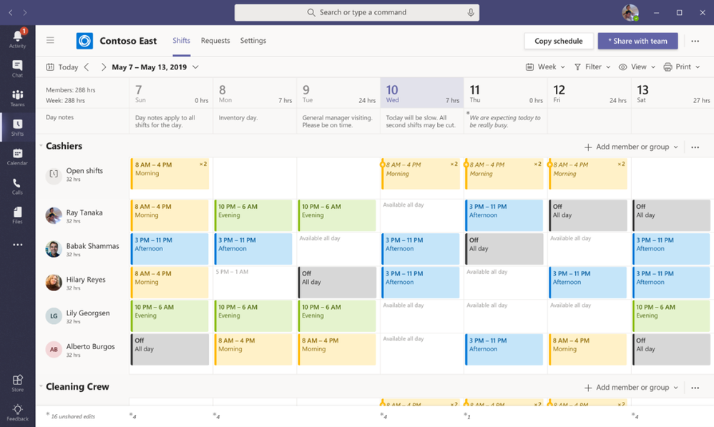Open Ray Tanaka's Friday Off All day block
The width and height of the screenshot is (714, 427).
pyautogui.click(x=588, y=215)
